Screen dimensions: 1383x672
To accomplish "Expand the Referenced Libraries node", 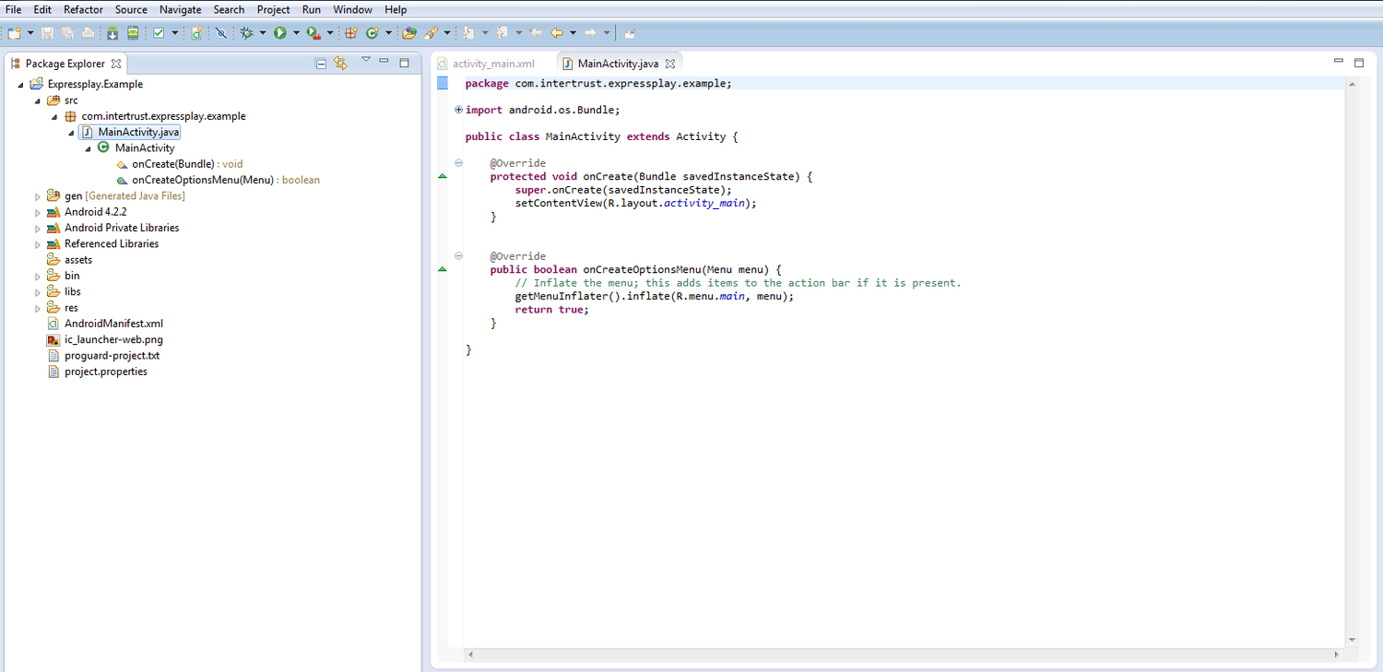I will (x=38, y=244).
